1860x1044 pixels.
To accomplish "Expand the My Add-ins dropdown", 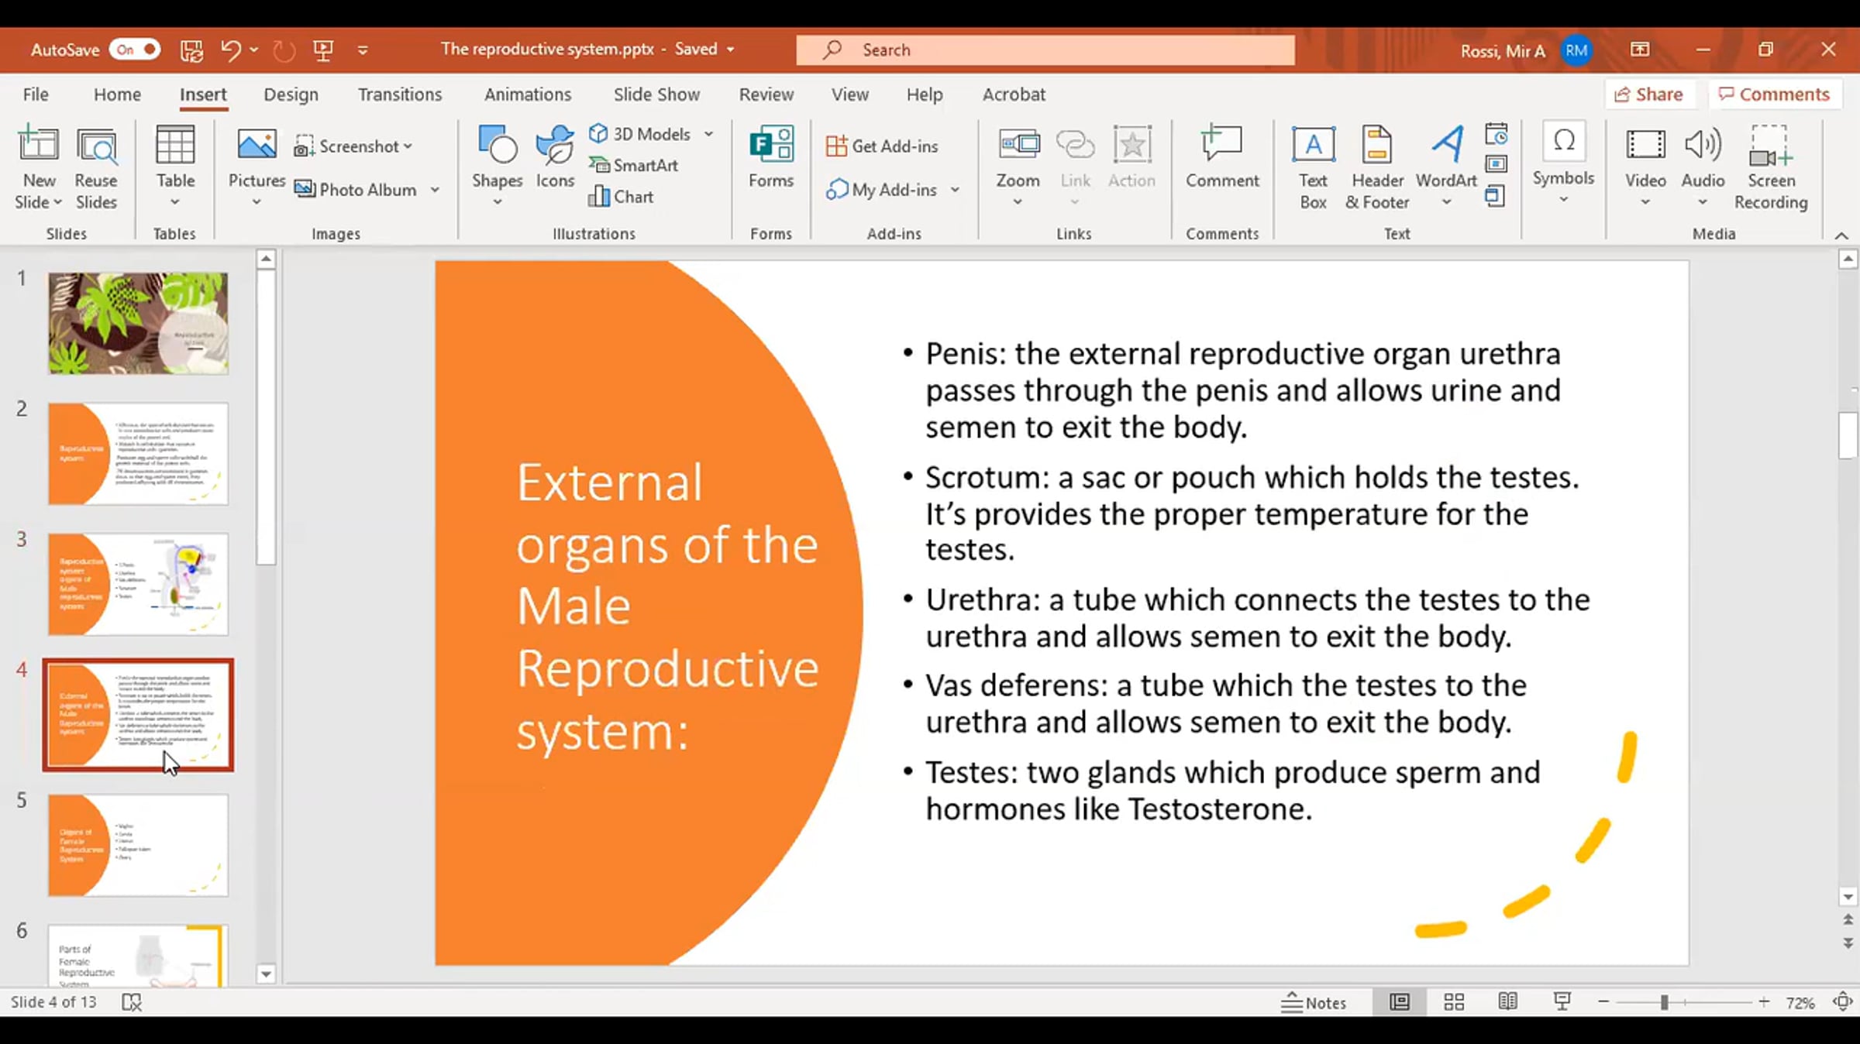I will 955,190.
